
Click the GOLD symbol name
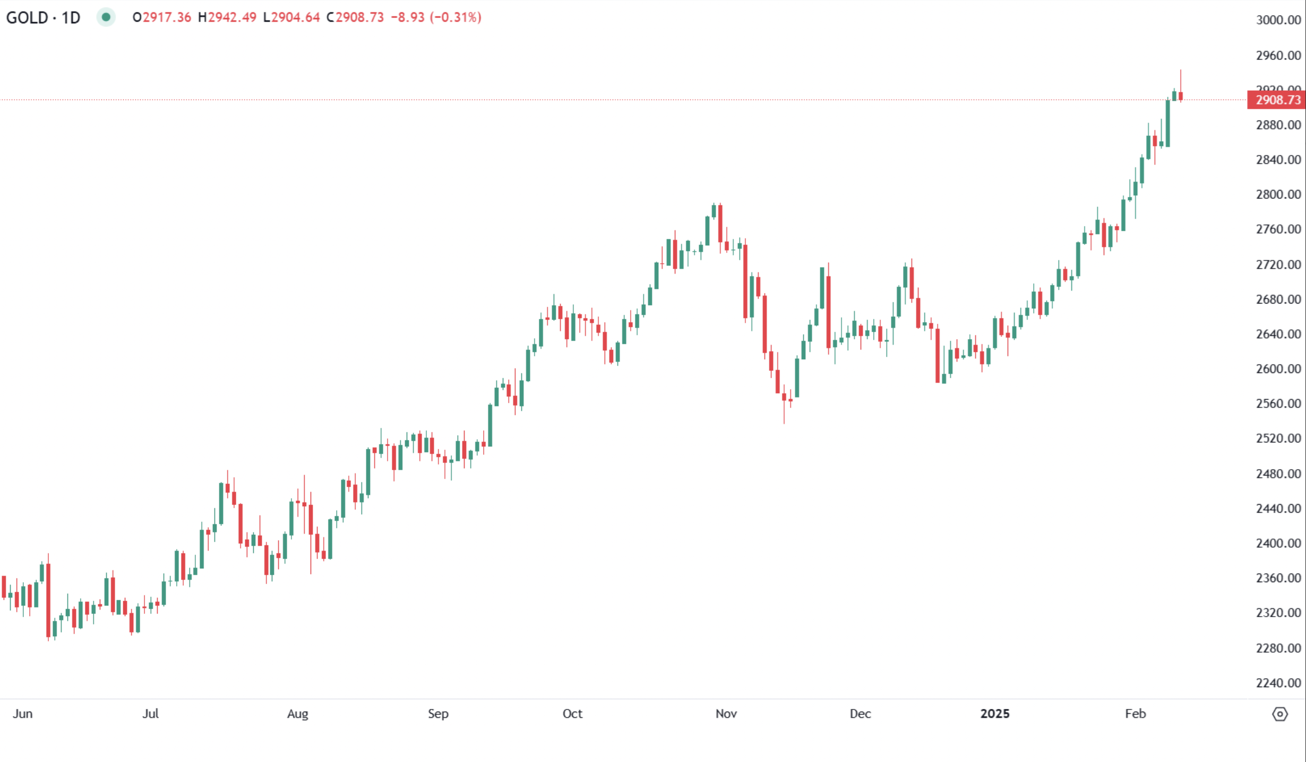(27, 18)
